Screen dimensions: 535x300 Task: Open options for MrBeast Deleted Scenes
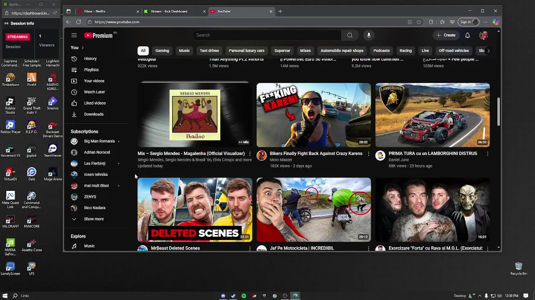click(250, 248)
